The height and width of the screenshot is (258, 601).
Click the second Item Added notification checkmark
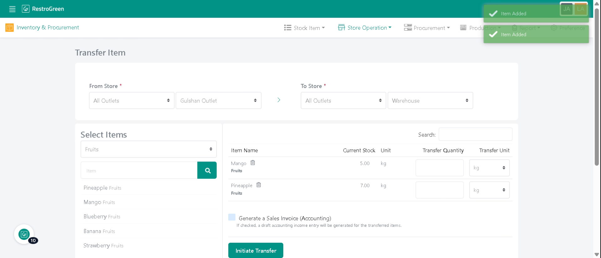tap(493, 34)
